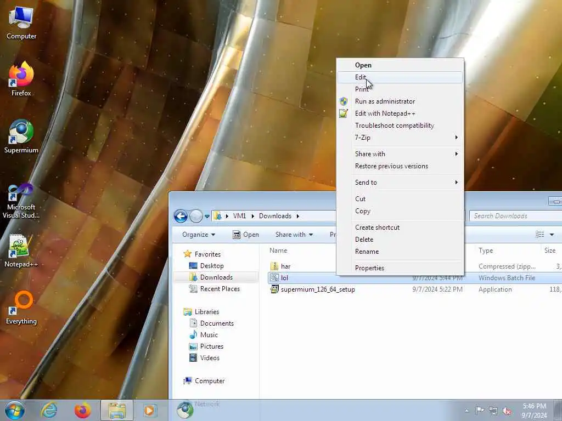Screen dimensions: 562x421
Task: Expand breadcrumb arrow after Downloads
Action: point(297,216)
